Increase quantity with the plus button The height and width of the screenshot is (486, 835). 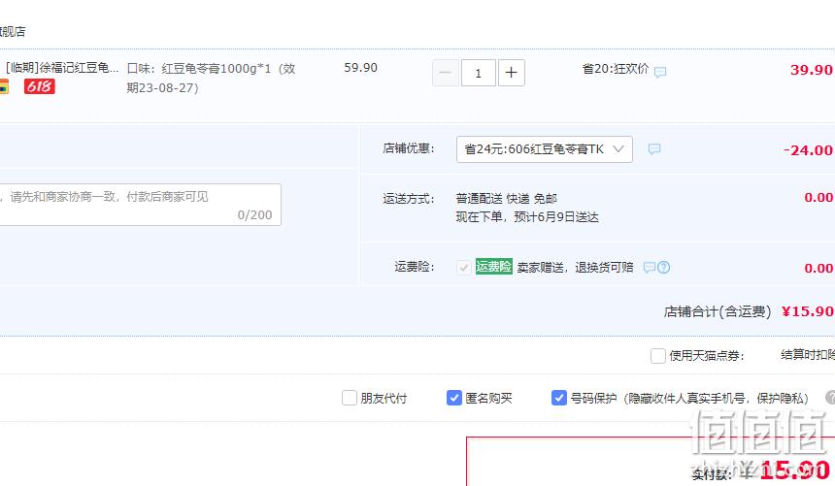point(512,73)
